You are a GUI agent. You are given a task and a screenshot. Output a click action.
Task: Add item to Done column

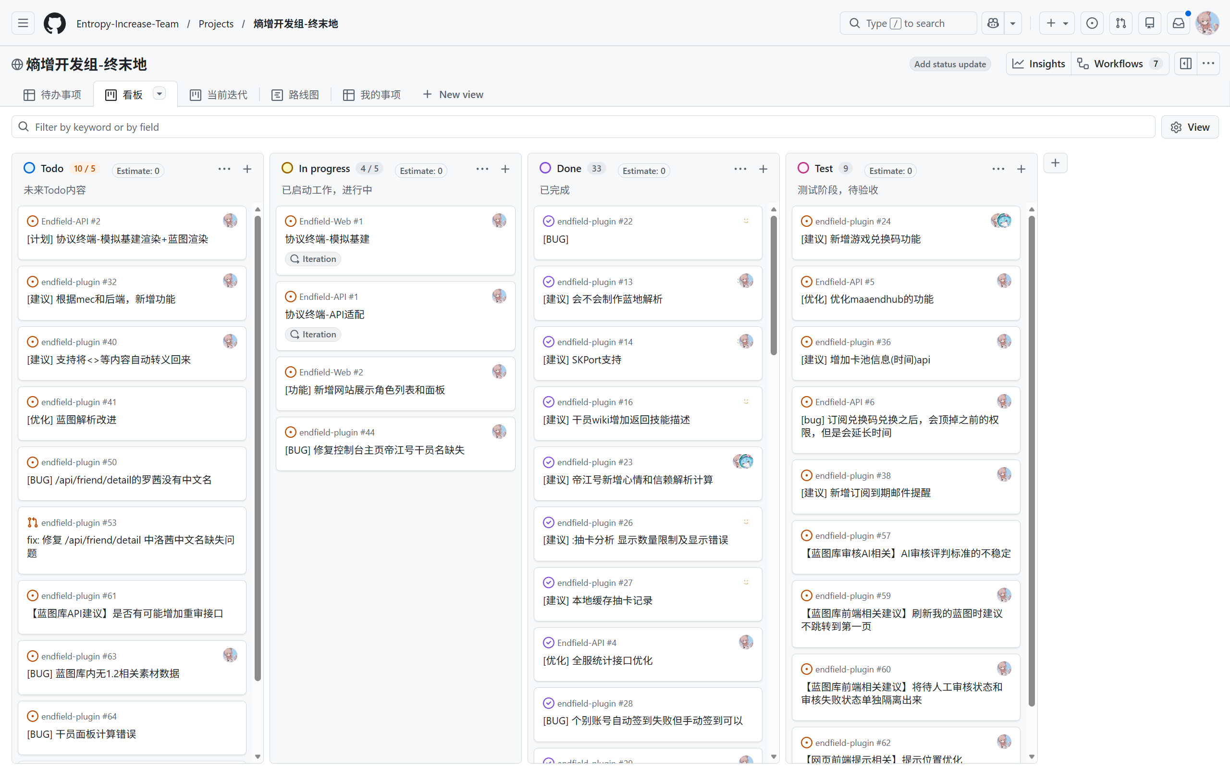point(763,169)
